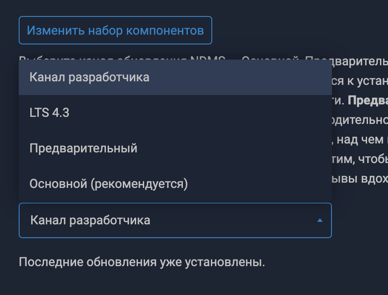The width and height of the screenshot is (388, 295).
Task: Choose the "LTS 4.3" update channel
Action: pyautogui.click(x=49, y=113)
